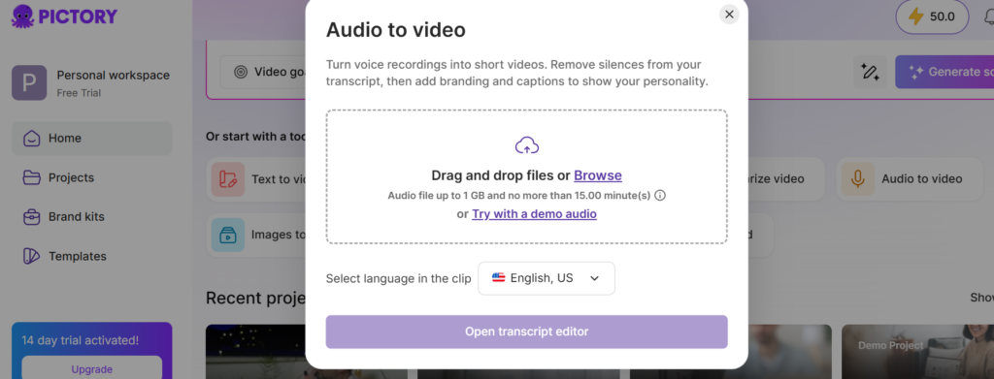The image size is (994, 379).
Task: Click the US flag in language selector
Action: 499,278
